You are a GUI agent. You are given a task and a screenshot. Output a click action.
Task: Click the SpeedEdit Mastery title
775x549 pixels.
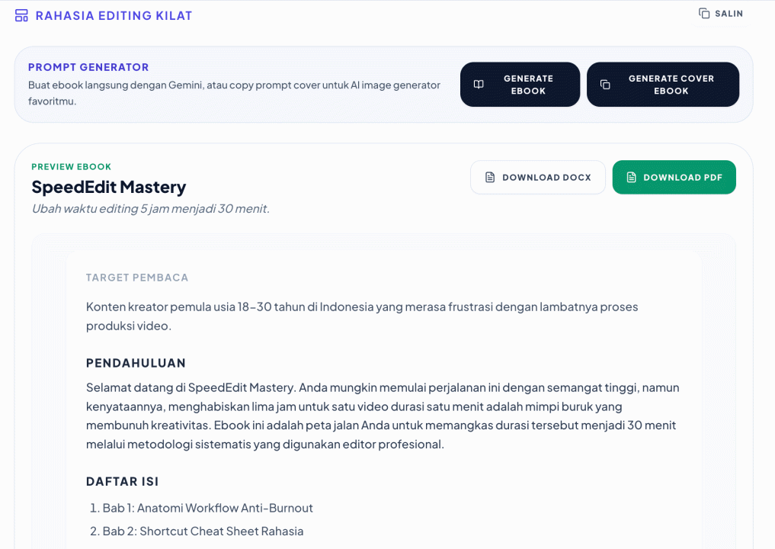point(109,187)
